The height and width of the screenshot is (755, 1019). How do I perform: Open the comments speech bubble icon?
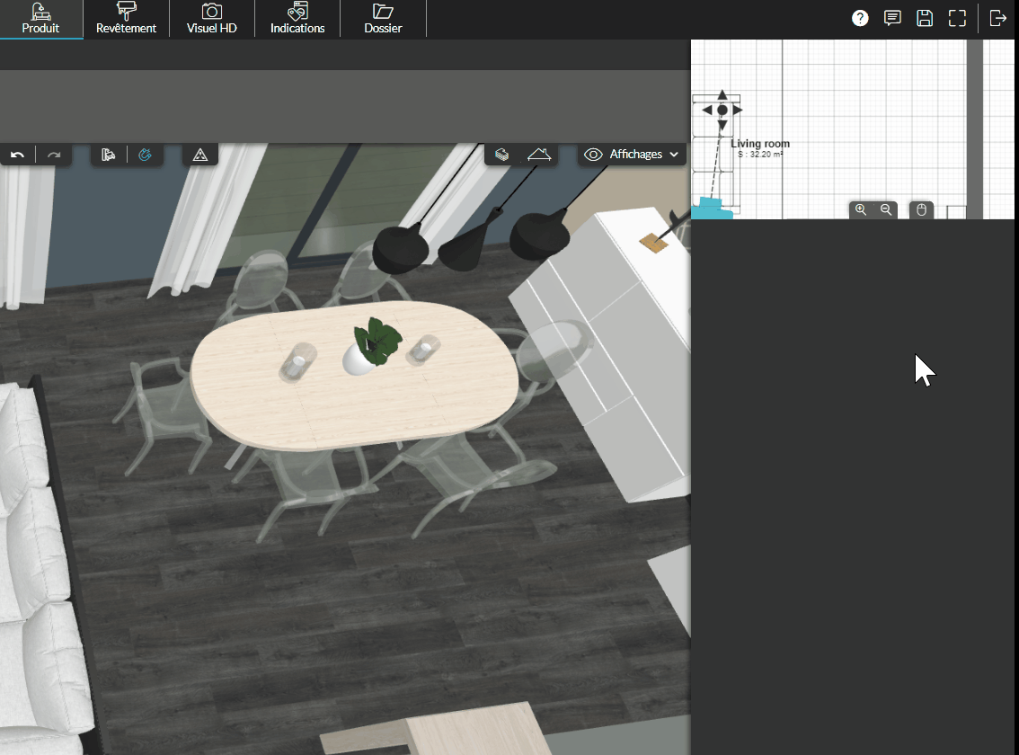(x=892, y=18)
